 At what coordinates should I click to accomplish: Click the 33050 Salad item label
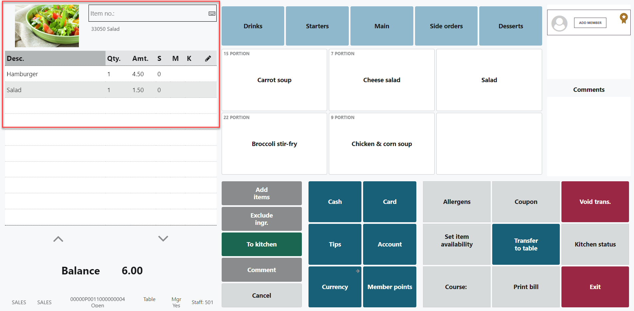pos(105,29)
